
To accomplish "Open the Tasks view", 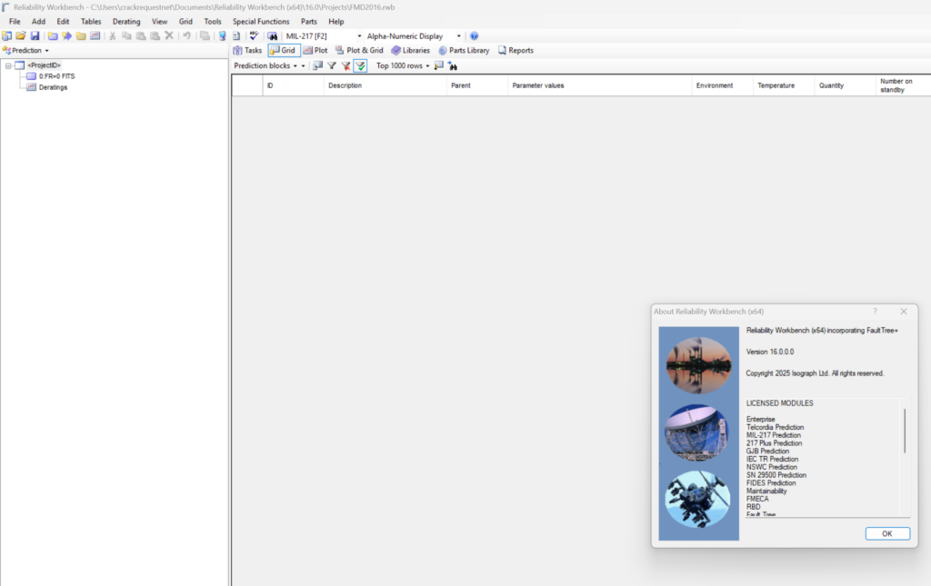I will pyautogui.click(x=247, y=50).
